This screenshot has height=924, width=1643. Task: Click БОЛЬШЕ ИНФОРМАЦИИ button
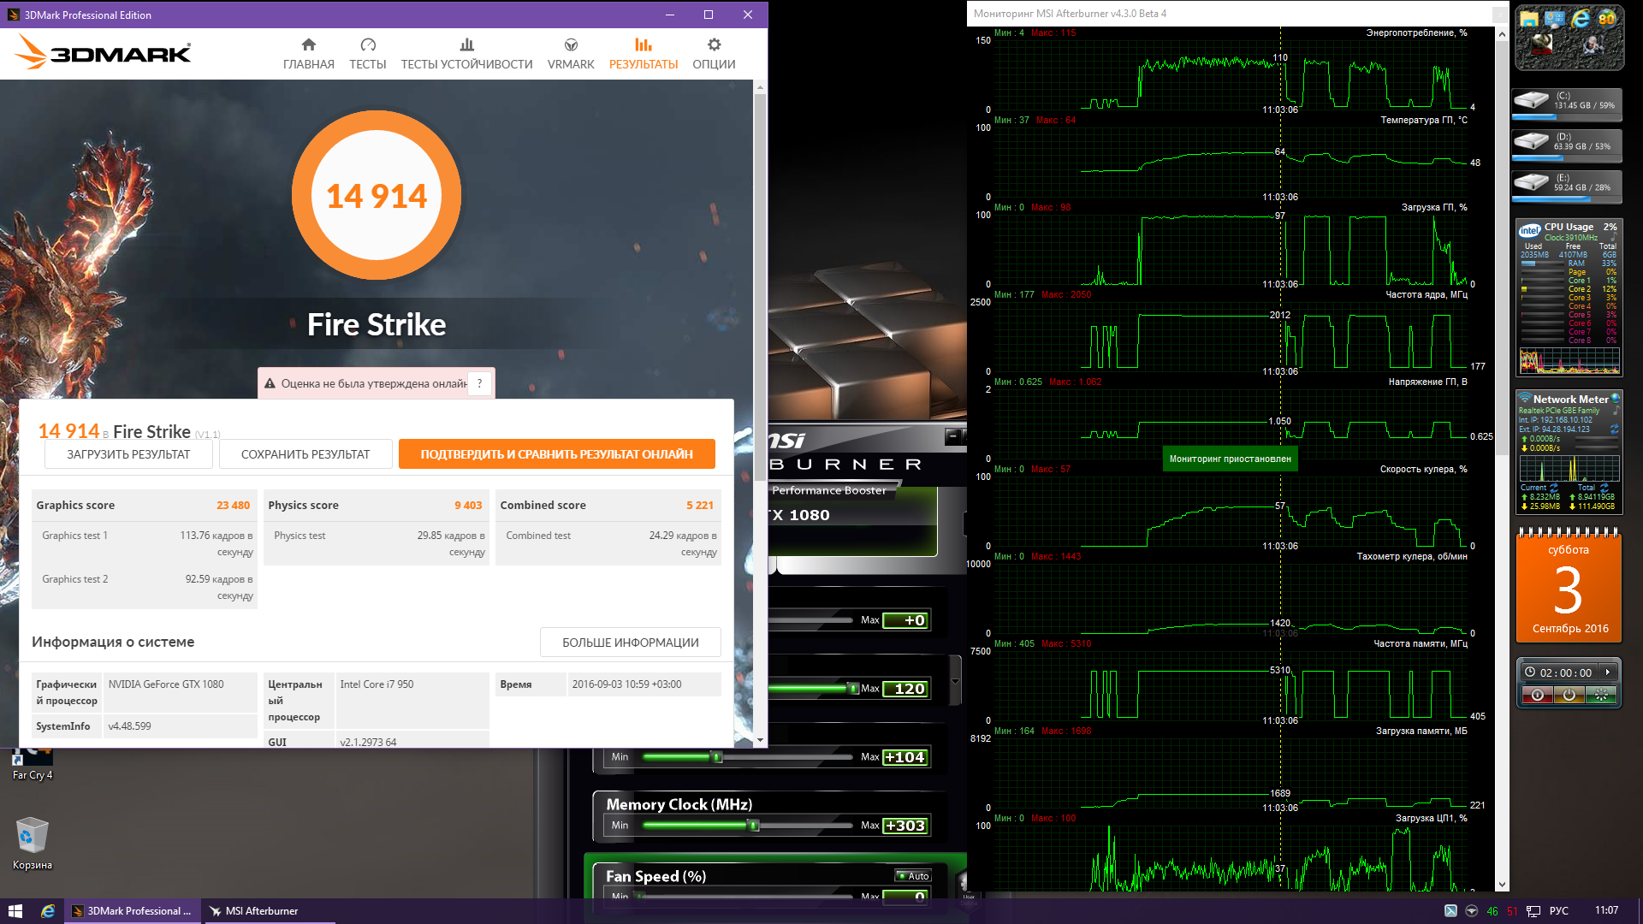(x=630, y=643)
